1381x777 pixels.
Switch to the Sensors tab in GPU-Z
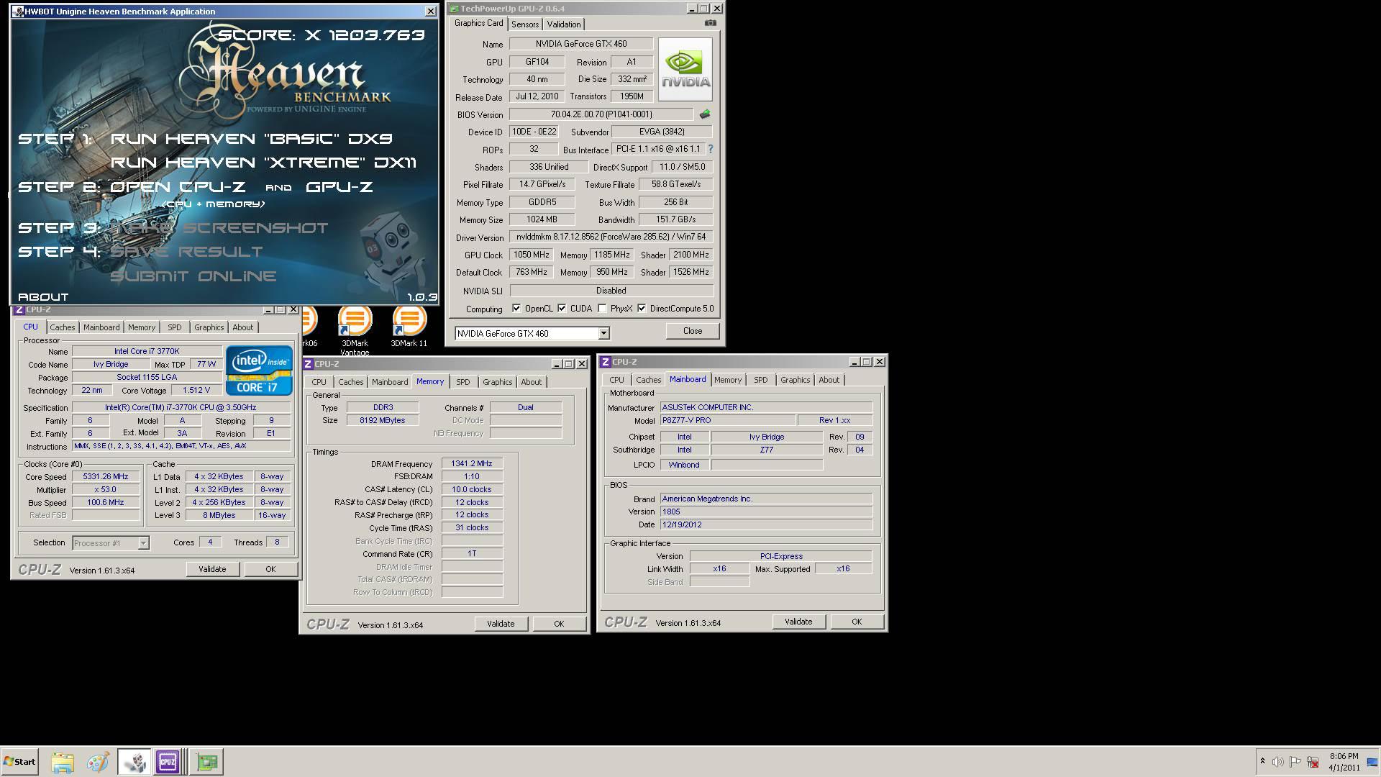click(x=524, y=24)
